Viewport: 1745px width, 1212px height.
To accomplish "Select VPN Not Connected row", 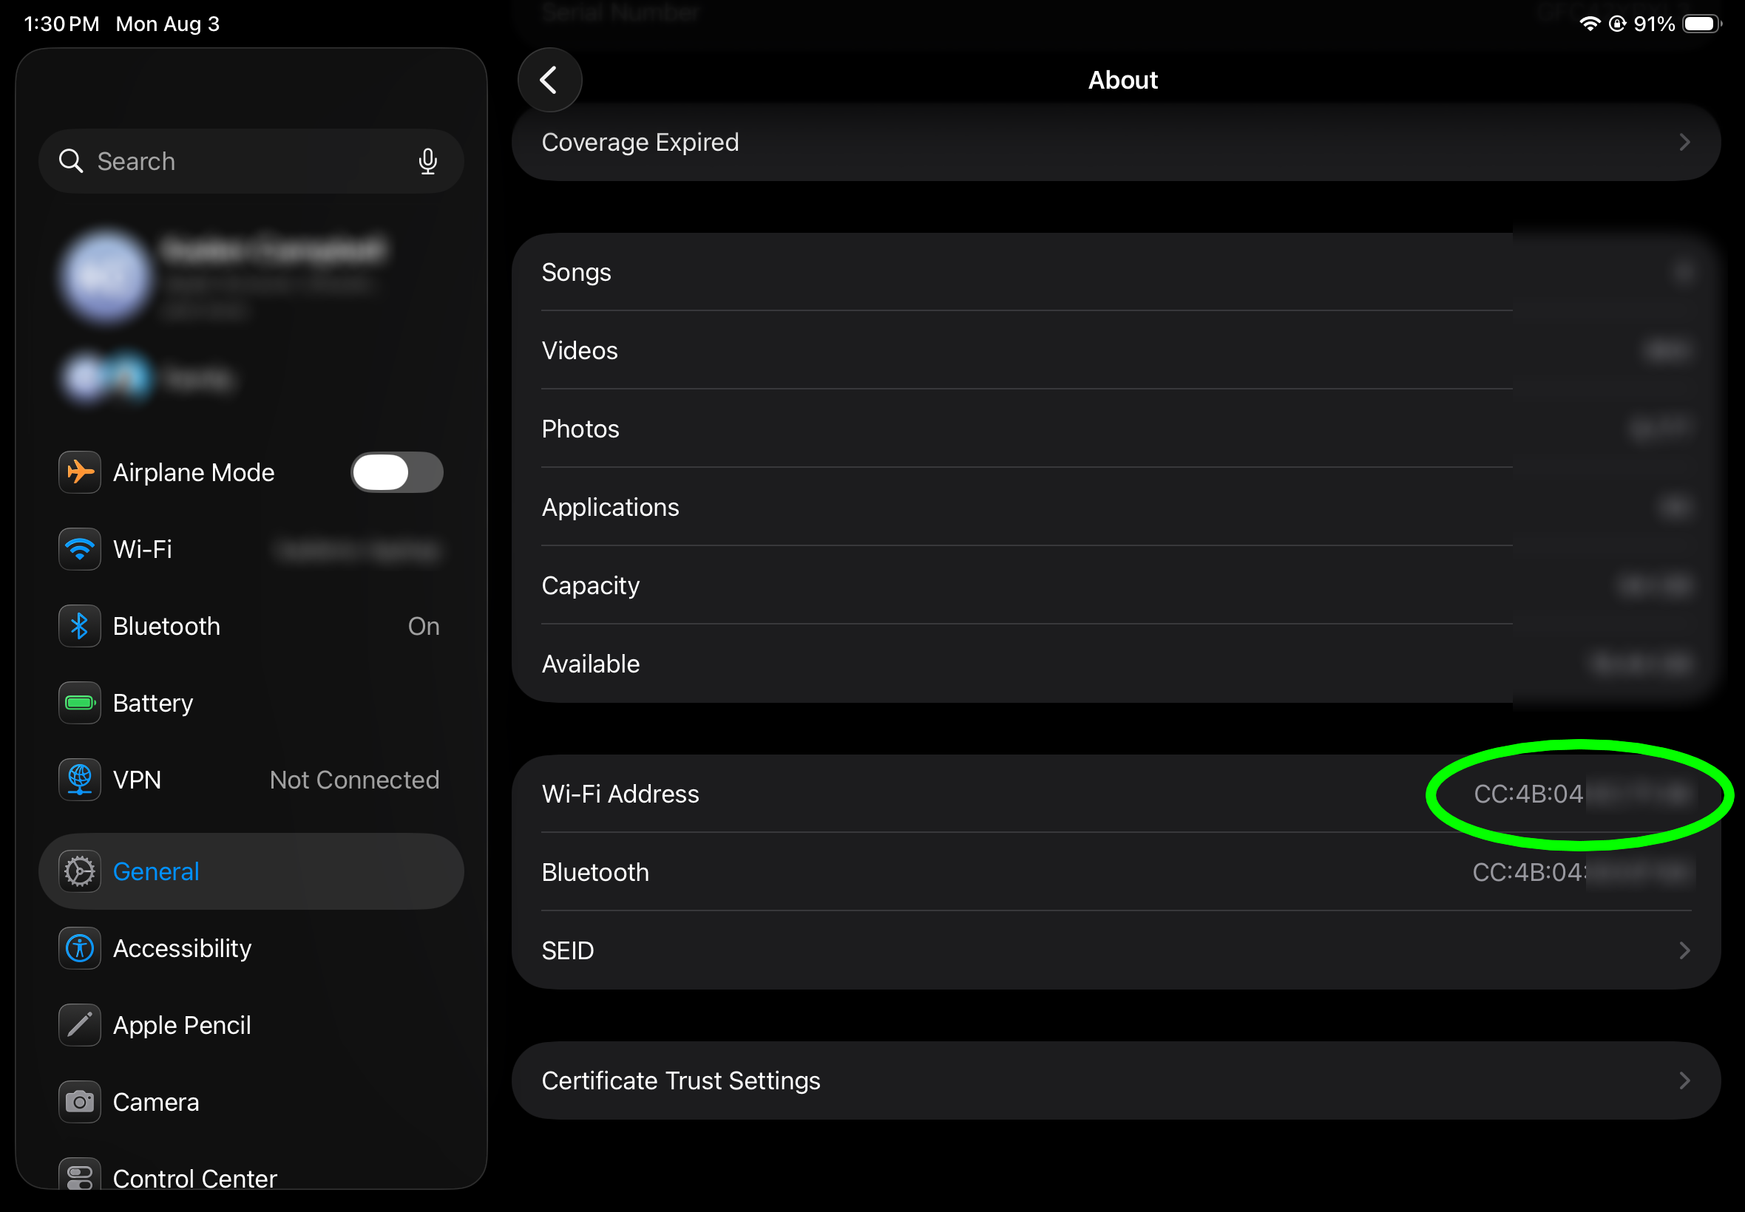I will pos(251,779).
